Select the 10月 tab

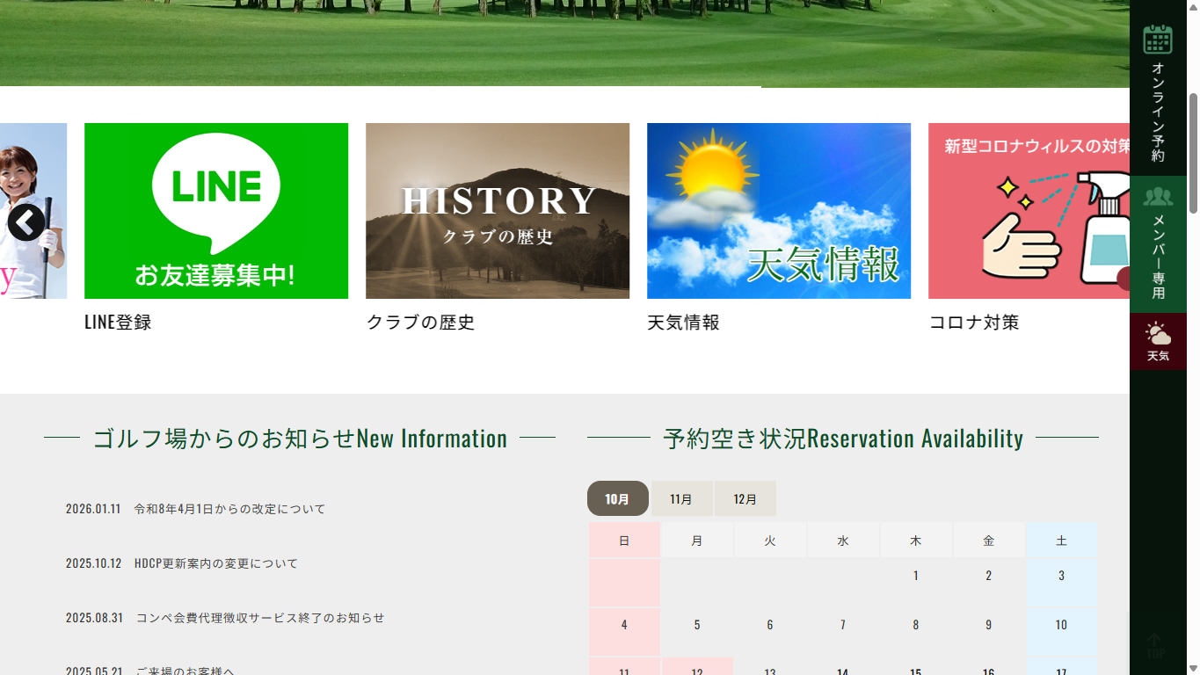(x=618, y=498)
